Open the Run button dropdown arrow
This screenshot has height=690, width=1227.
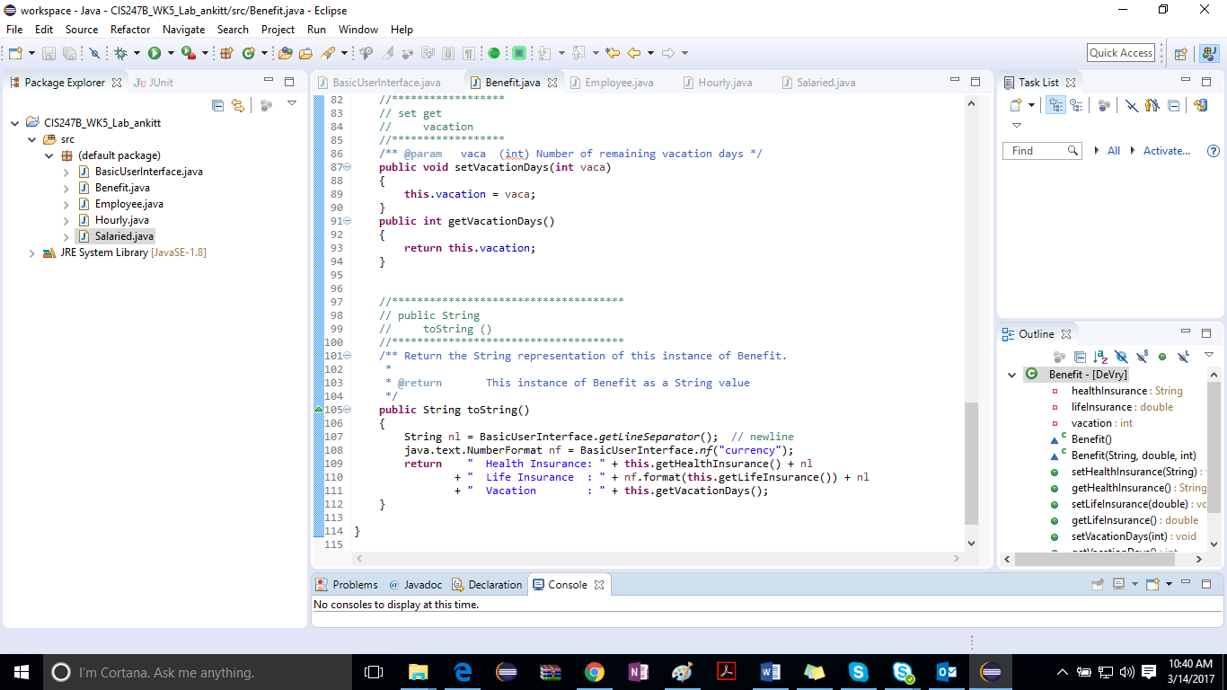tap(171, 53)
